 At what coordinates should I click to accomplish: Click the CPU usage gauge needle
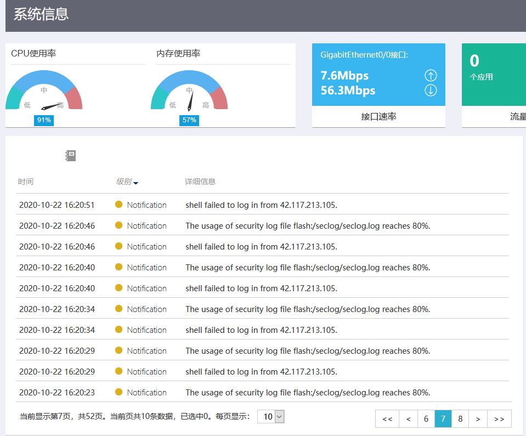(52, 106)
